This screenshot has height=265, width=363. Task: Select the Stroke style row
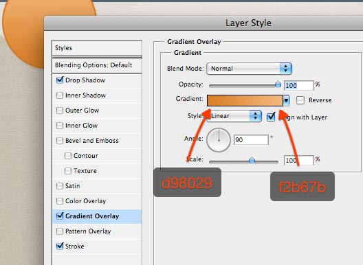tap(97, 246)
